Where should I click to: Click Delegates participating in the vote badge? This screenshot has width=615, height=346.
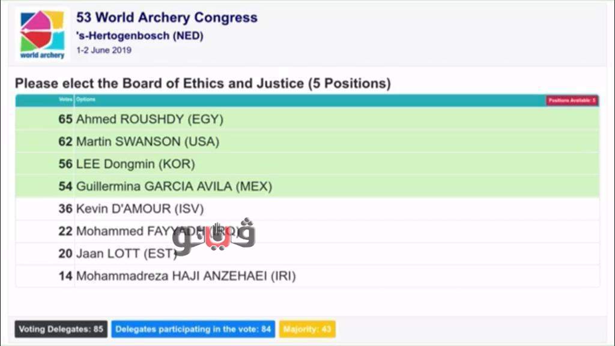pos(193,329)
